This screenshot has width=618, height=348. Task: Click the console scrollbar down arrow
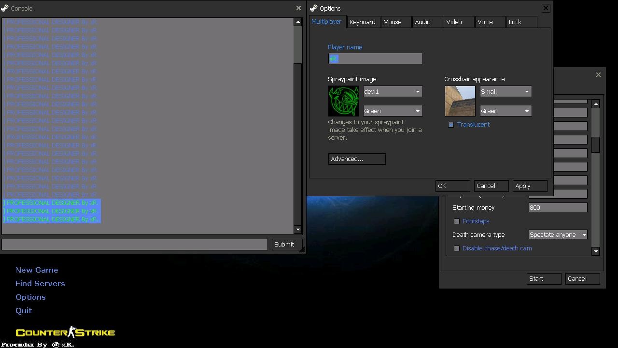tap(298, 229)
